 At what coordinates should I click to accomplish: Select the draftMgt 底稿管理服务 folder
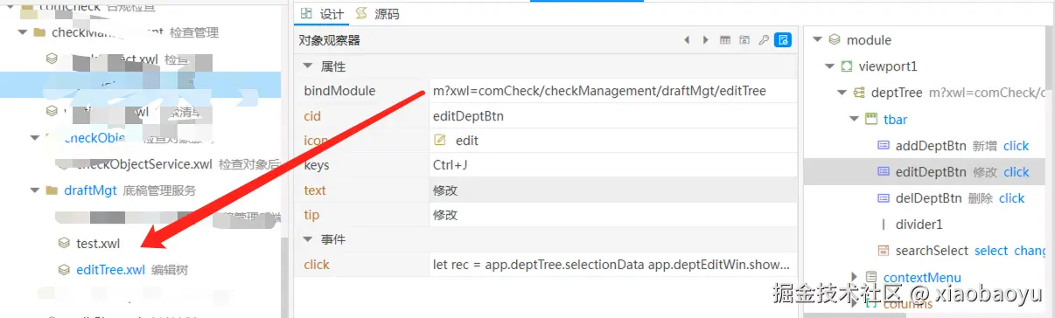(130, 190)
